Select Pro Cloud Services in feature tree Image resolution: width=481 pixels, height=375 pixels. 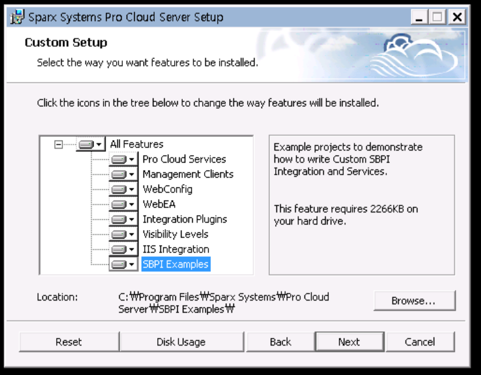coord(185,159)
